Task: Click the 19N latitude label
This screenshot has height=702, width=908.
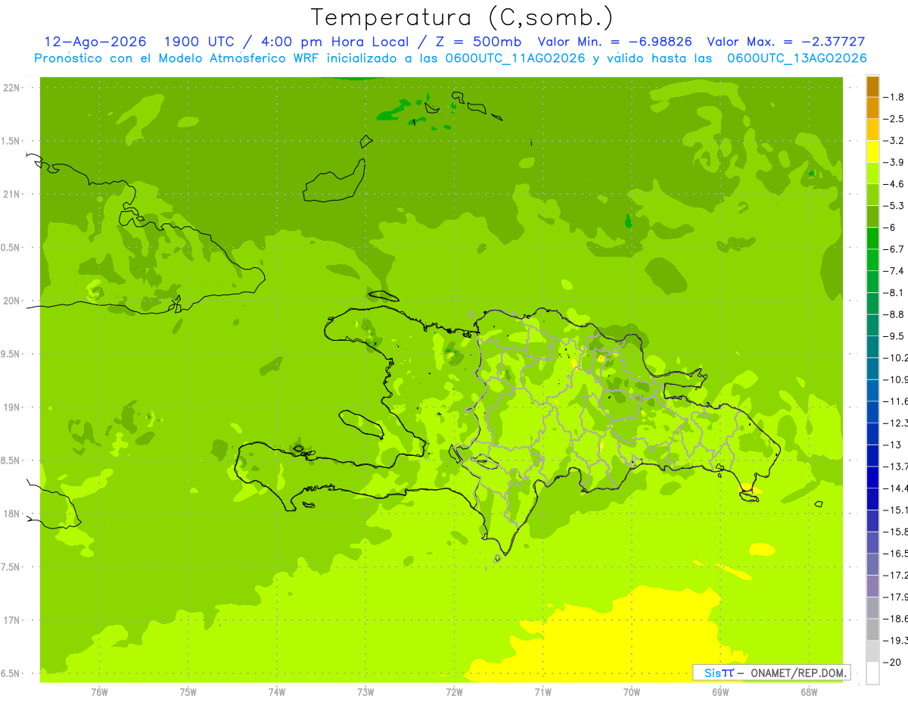Action: (12, 407)
